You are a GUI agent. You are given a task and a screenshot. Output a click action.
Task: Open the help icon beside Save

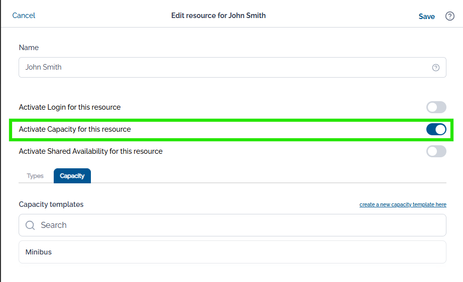coord(450,16)
